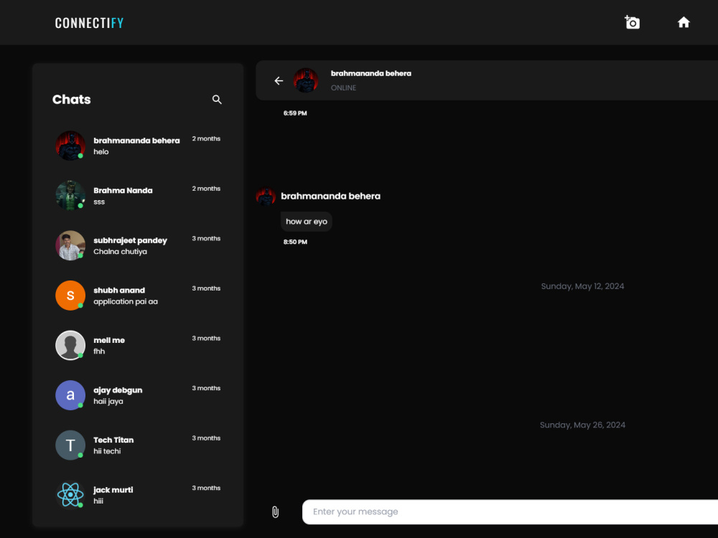Click the message input field
718x538 pixels.
[510, 511]
